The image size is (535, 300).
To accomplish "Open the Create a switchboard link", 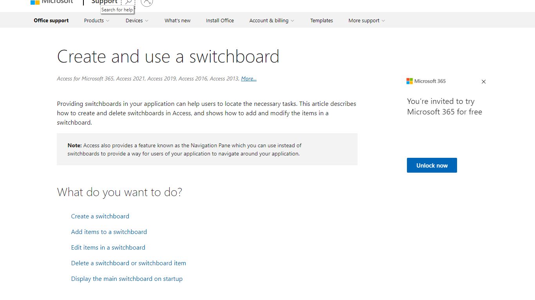I will [100, 216].
